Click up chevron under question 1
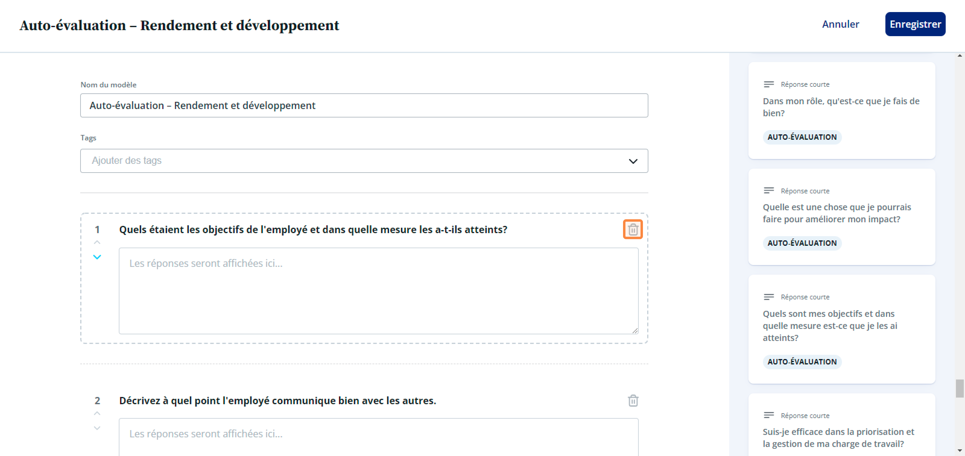The image size is (965, 456). click(x=97, y=242)
